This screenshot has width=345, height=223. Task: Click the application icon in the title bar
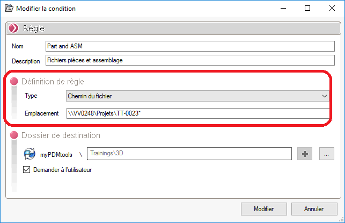[9, 9]
